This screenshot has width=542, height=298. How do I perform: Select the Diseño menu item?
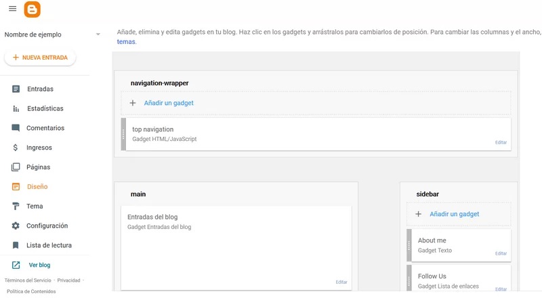(x=37, y=187)
